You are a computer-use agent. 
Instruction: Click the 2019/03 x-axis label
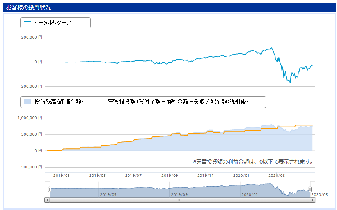62,175
